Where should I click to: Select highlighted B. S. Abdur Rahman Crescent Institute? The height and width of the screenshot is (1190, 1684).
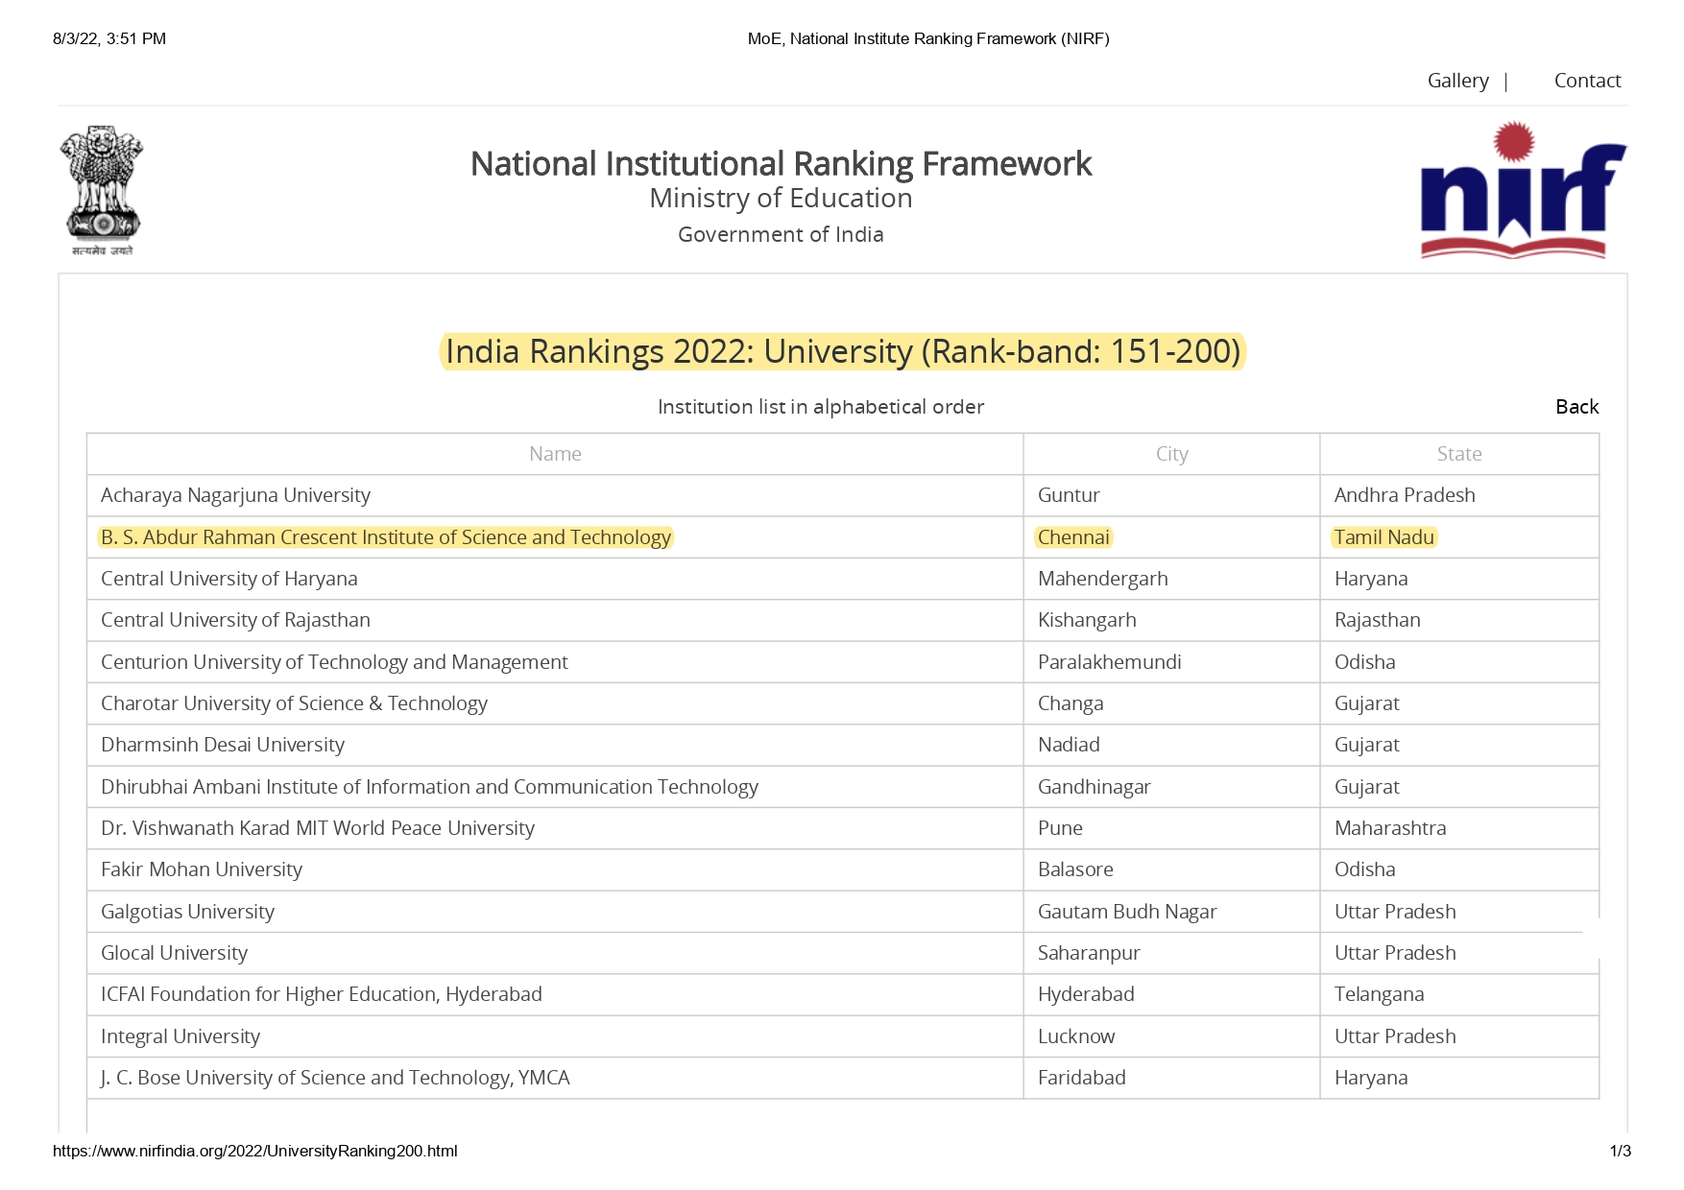[386, 537]
